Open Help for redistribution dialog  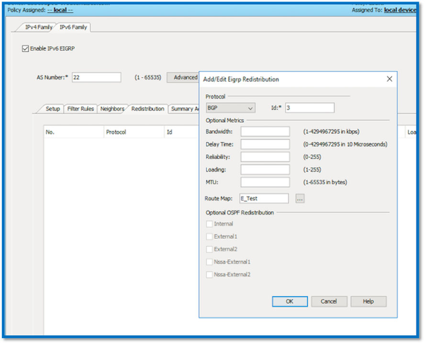click(369, 301)
